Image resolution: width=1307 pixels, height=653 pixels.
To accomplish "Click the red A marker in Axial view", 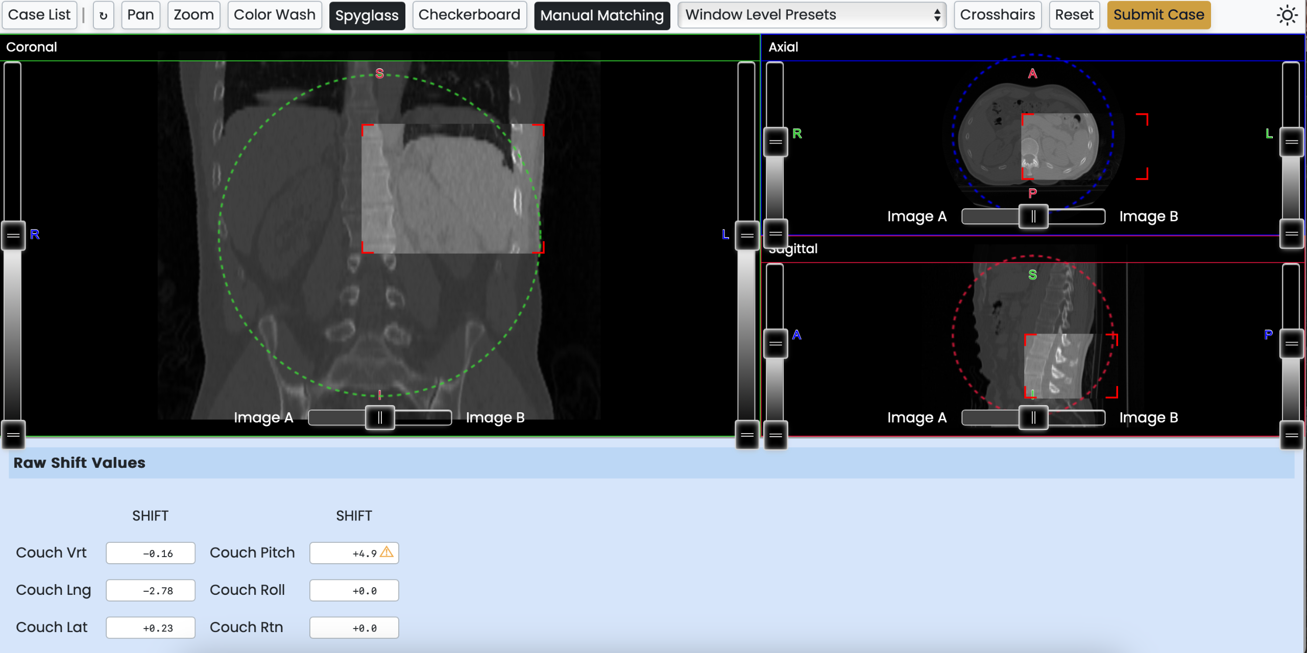I will point(1032,74).
